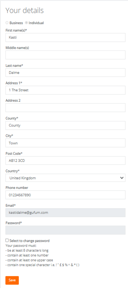
Task: Click the empty Address 2 field
Action: (65, 108)
